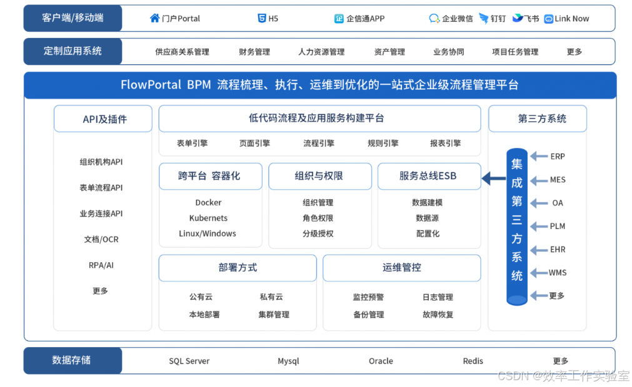The width and height of the screenshot is (632, 387).
Task: Select the 客户端/移动端 header block
Action: 73,18
